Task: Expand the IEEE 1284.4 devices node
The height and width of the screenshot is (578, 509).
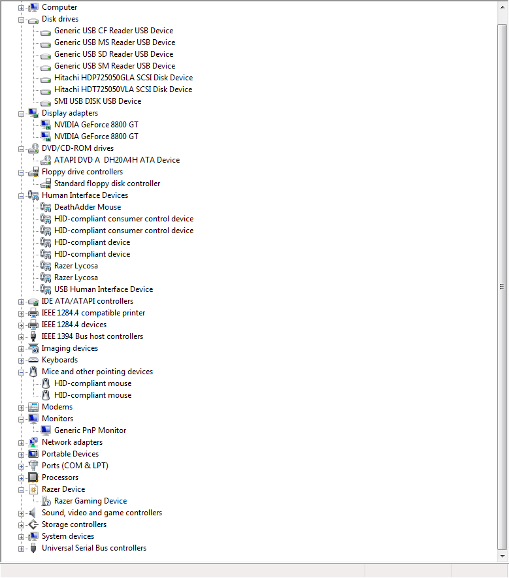Action: tap(21, 325)
